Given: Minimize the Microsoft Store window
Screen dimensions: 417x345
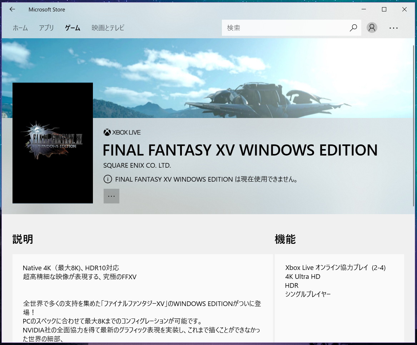Looking at the screenshot, I should tap(364, 9).
